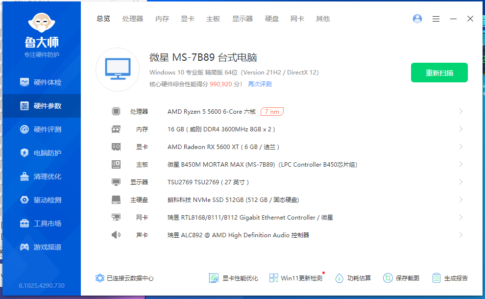Expand the 网卡 row chevron
Image resolution: width=485 pixels, height=299 pixels.
coord(461,217)
